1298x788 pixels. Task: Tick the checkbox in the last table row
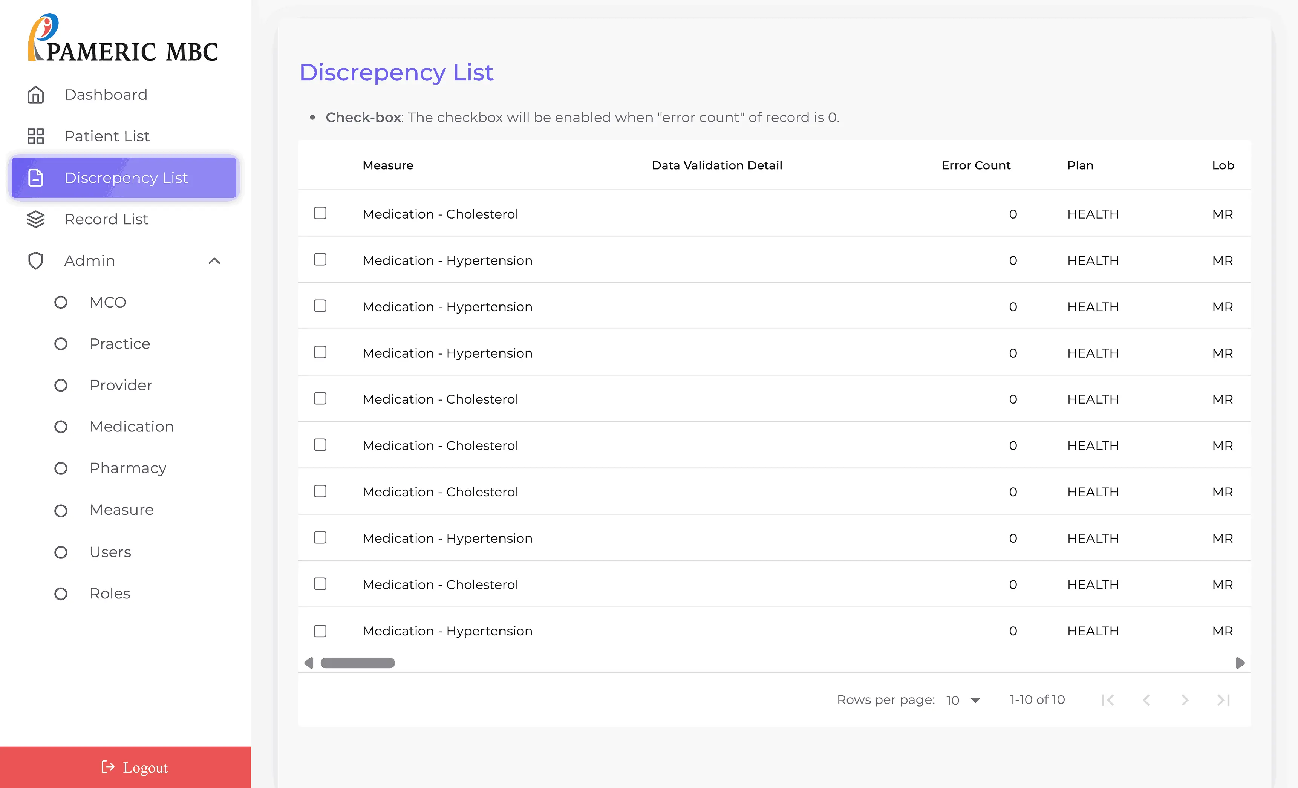click(x=320, y=631)
